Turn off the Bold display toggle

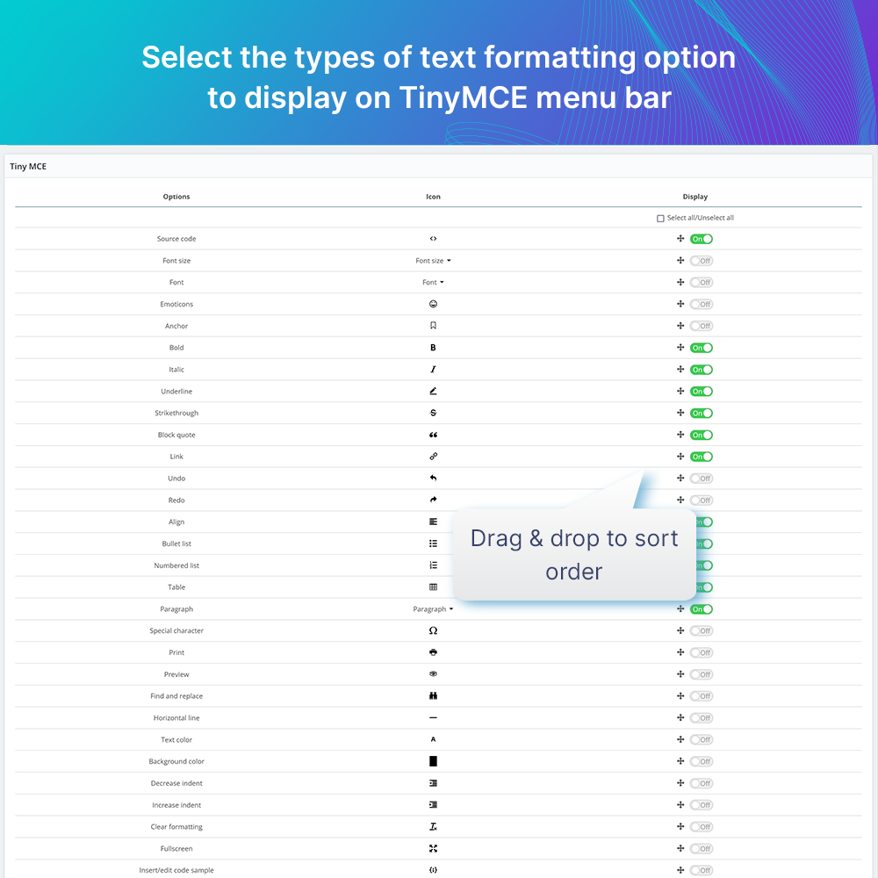pos(701,348)
